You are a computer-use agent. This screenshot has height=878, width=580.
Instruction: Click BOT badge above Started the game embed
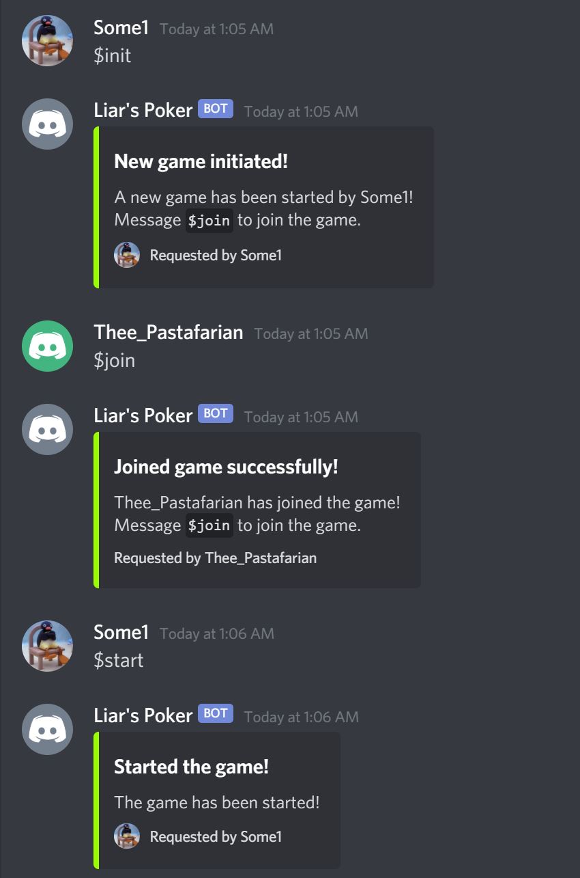pos(216,713)
